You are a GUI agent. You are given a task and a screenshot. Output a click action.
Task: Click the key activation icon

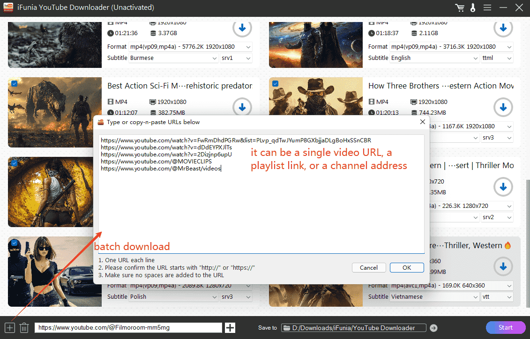(x=473, y=7)
